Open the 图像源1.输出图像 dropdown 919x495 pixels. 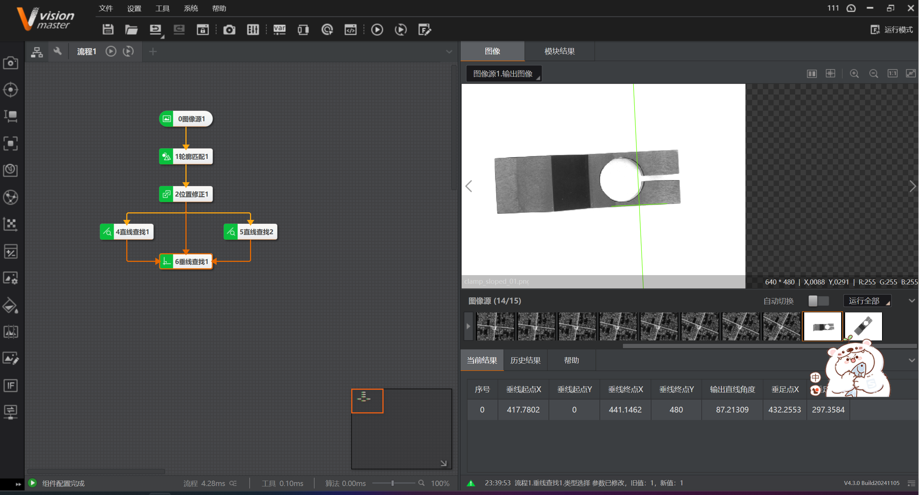point(503,74)
